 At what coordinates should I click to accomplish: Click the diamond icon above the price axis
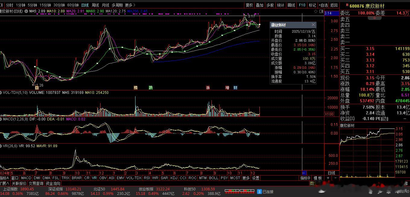(x=316, y=11)
